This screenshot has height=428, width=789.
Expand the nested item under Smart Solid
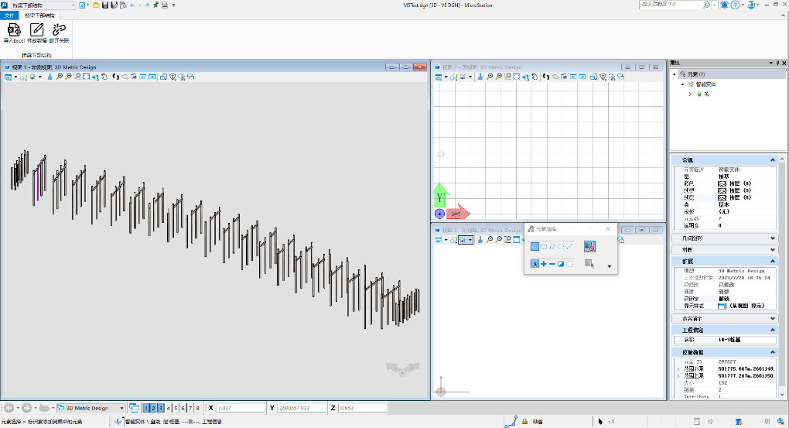[x=690, y=94]
